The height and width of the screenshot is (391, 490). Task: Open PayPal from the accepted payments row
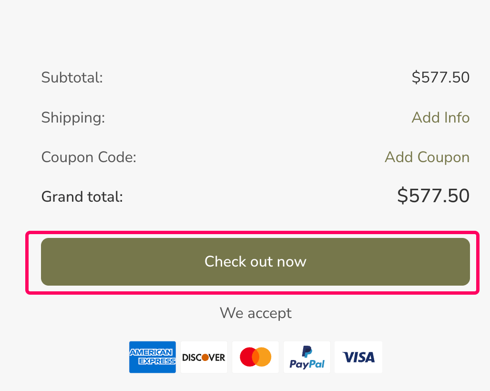point(306,357)
